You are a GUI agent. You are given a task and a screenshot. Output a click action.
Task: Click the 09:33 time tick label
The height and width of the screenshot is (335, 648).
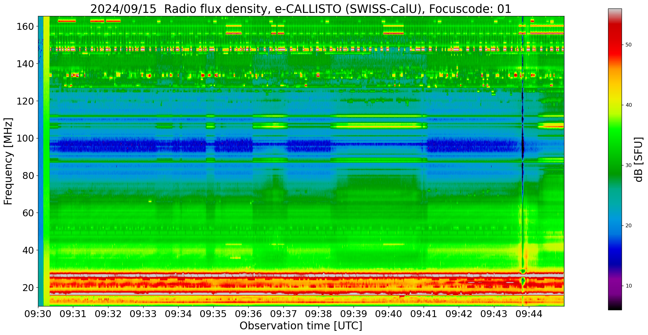click(144, 314)
